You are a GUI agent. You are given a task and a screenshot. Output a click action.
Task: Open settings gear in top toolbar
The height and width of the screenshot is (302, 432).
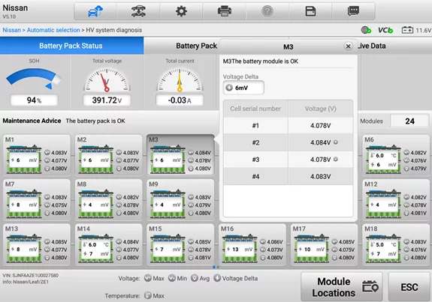pos(181,11)
